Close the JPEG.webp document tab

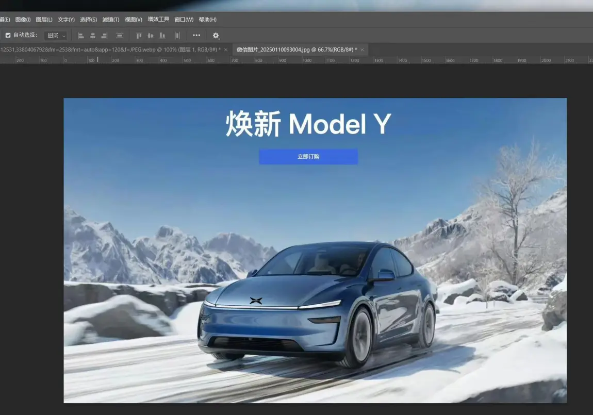(226, 50)
